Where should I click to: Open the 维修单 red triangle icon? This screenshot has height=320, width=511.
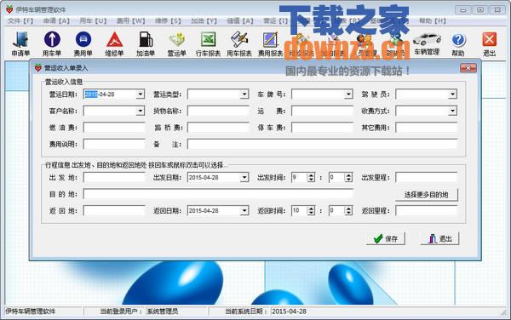click(x=114, y=44)
